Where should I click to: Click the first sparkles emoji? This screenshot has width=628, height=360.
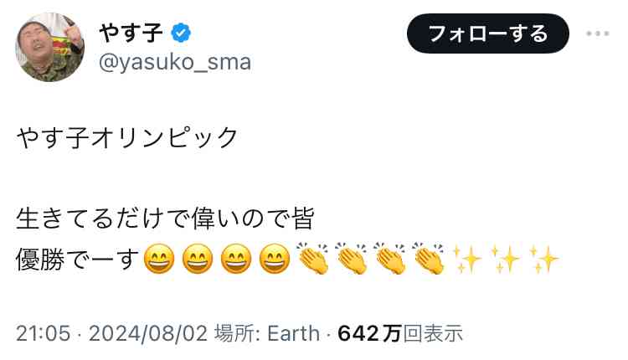tap(467, 260)
